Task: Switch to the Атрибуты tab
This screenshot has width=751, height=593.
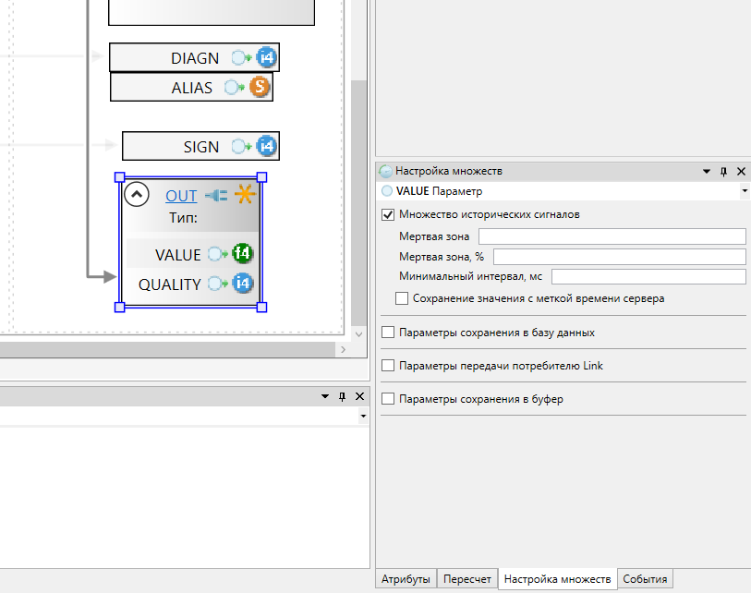Action: tap(406, 579)
